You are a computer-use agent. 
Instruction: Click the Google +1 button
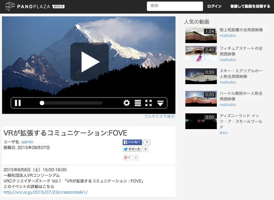(x=127, y=157)
